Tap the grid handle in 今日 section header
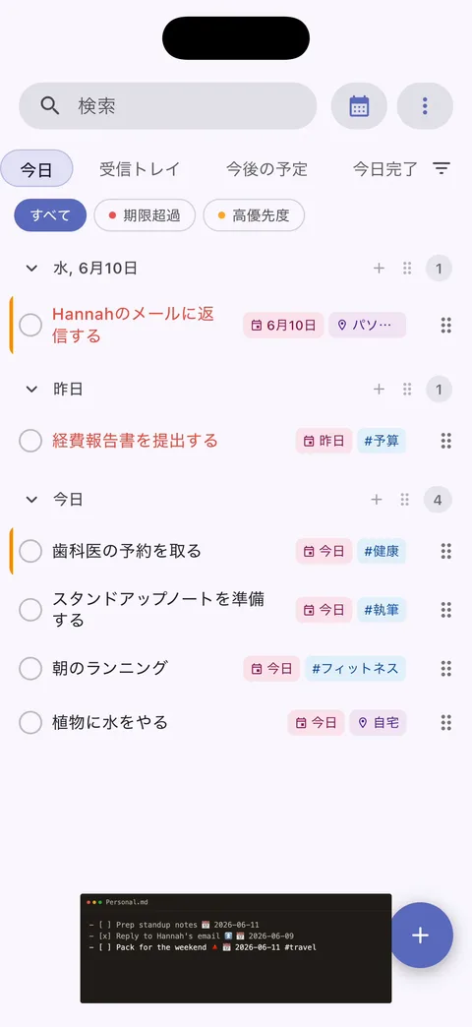 pos(405,501)
